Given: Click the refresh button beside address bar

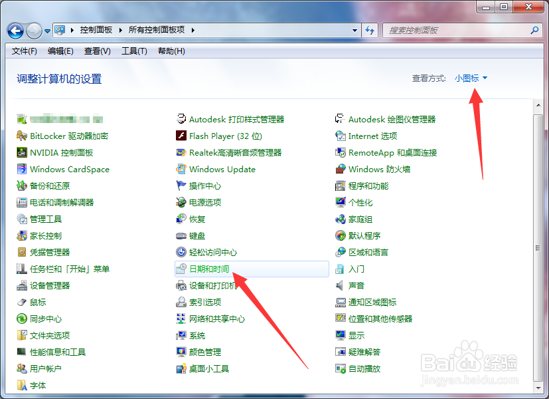Looking at the screenshot, I should 370,31.
